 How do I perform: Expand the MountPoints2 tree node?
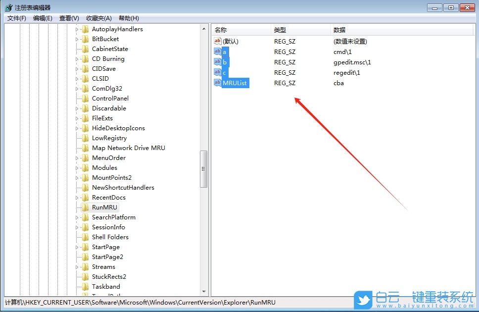[x=77, y=177]
